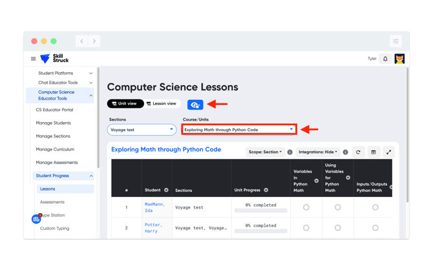Open the fox user avatar
Viewport: 433px width, 270px height.
pos(399,59)
